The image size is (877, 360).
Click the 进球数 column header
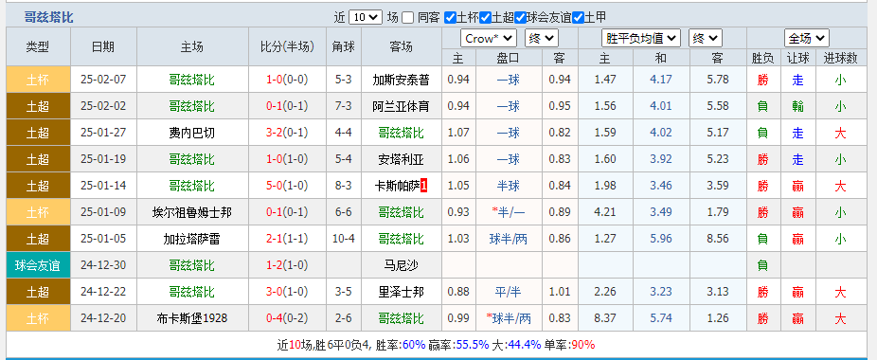(840, 58)
